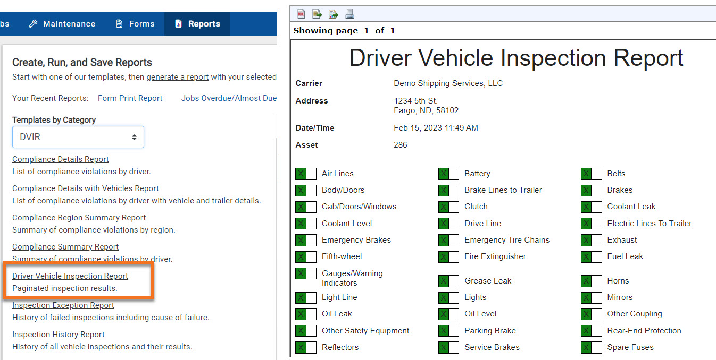Open Compliance Details with Vehicles Report
Screen dimensions: 716x360
click(x=86, y=188)
